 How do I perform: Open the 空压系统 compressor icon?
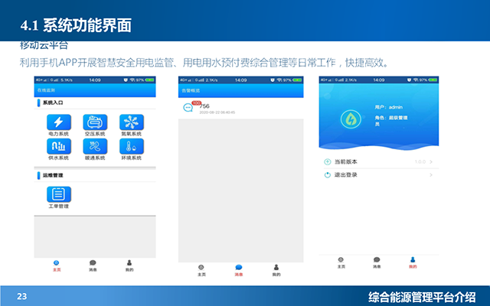click(95, 122)
